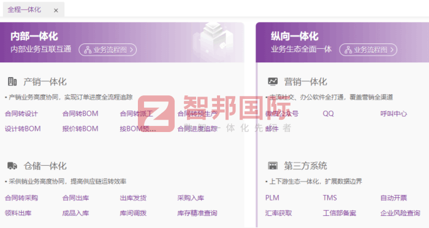This screenshot has width=429, height=228.
Task: Open the 设计转BOM link
Action: 23,129
